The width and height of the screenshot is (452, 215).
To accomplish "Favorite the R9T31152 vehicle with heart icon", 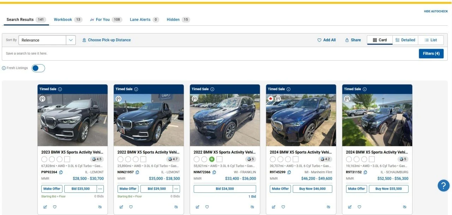I will tap(359, 207).
